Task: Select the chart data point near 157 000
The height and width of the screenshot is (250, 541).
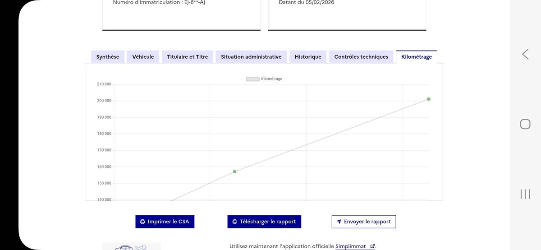Action: (x=234, y=171)
